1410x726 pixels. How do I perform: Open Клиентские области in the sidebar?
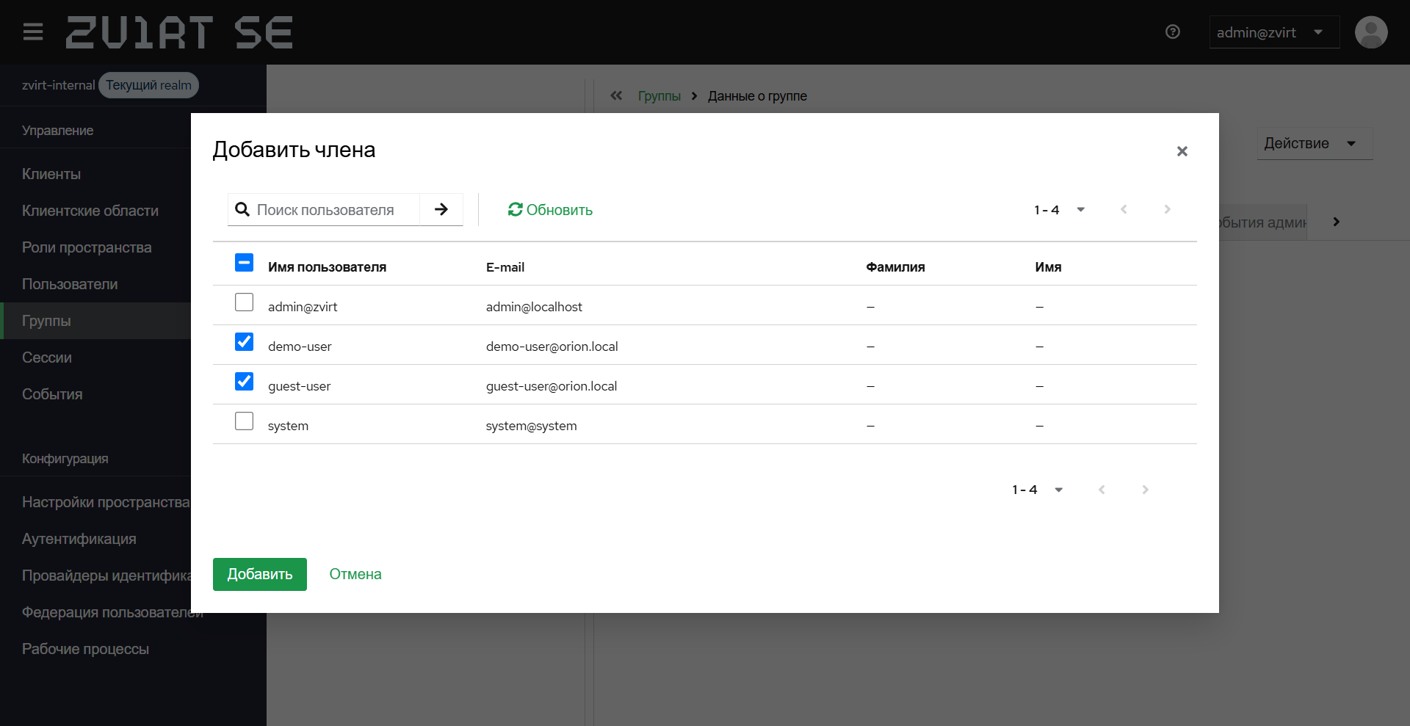(90, 211)
